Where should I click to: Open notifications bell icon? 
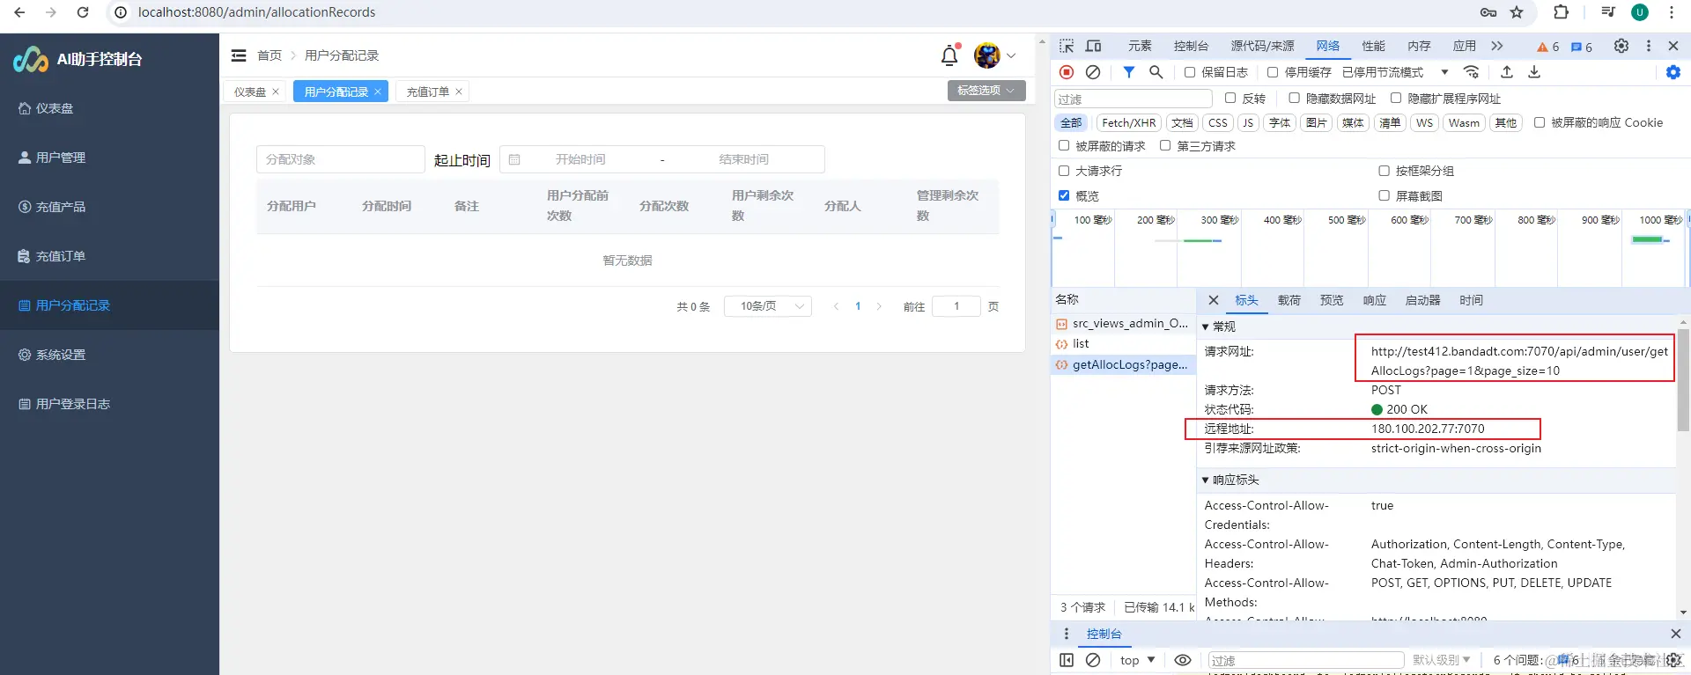949,55
